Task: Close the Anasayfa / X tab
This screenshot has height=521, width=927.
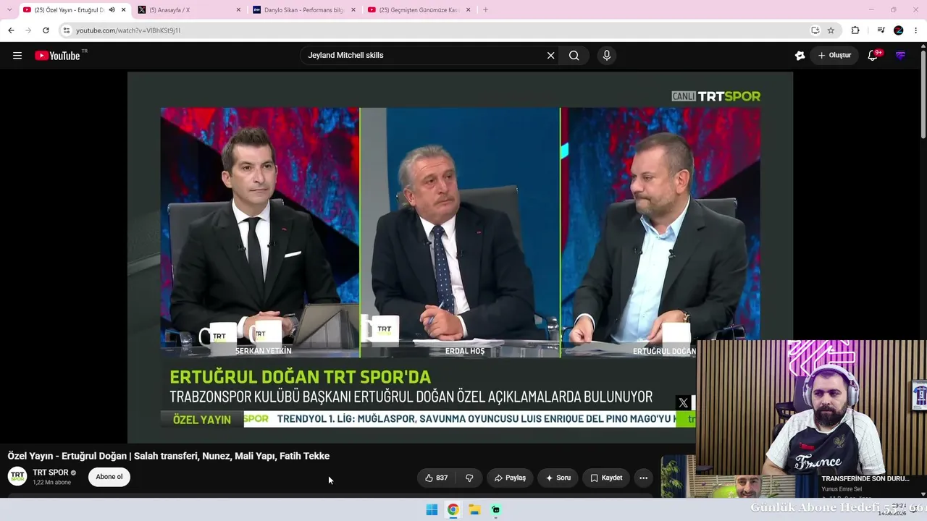Action: (238, 10)
